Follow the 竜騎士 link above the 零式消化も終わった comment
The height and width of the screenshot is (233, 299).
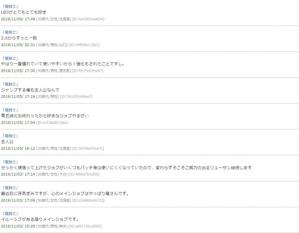10,110
